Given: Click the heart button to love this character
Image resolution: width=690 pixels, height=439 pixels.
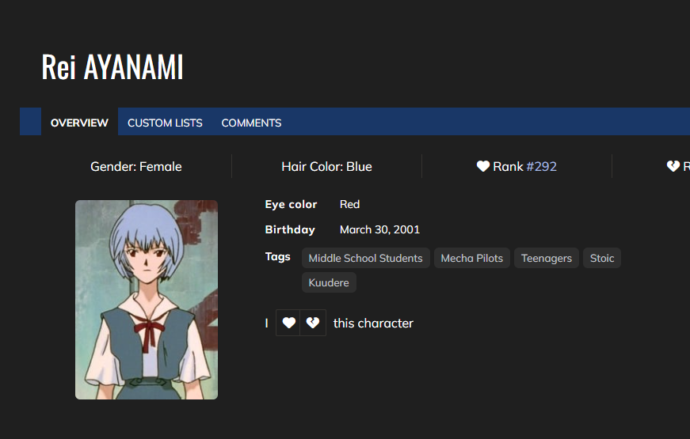Looking at the screenshot, I should click(x=289, y=323).
